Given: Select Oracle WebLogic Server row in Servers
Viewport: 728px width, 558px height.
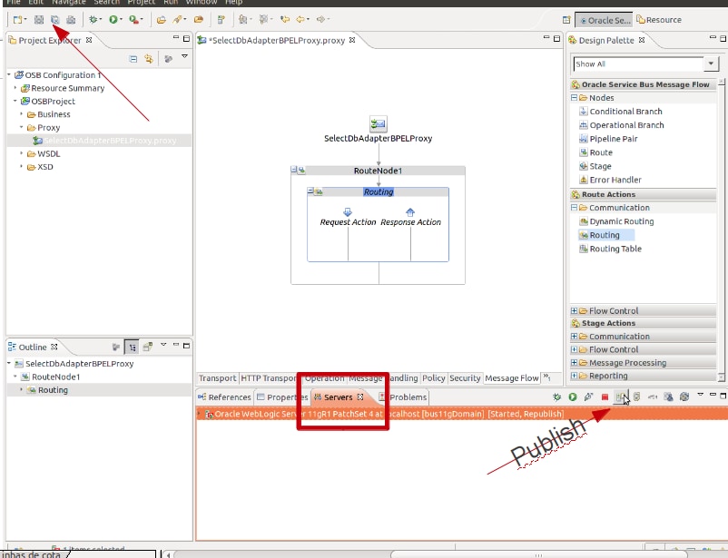Looking at the screenshot, I should pos(461,414).
